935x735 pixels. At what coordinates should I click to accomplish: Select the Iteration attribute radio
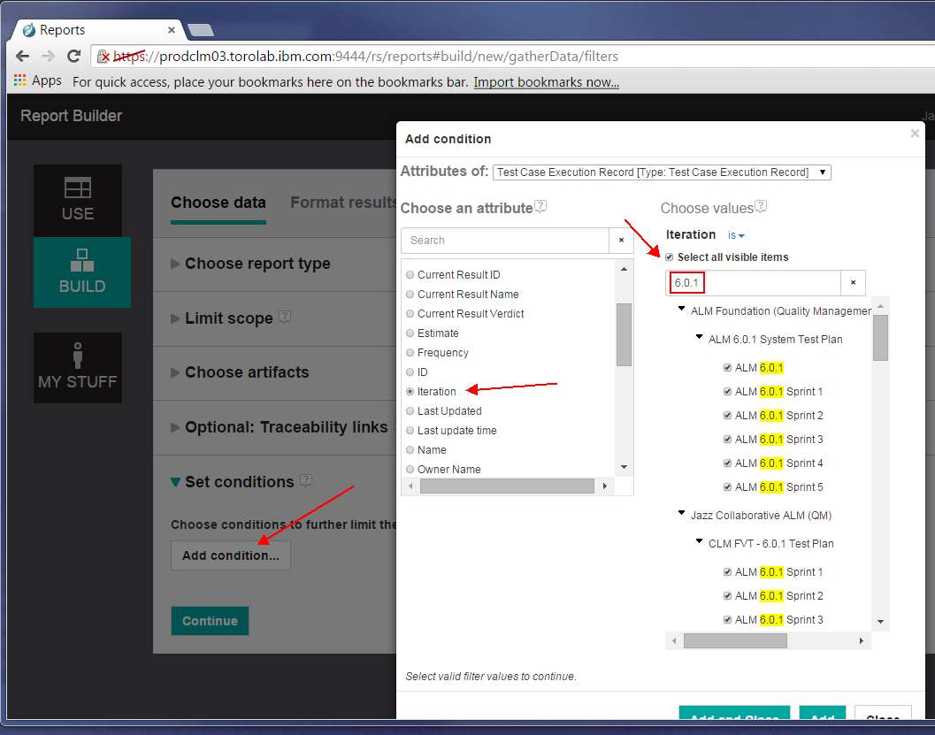tap(410, 392)
